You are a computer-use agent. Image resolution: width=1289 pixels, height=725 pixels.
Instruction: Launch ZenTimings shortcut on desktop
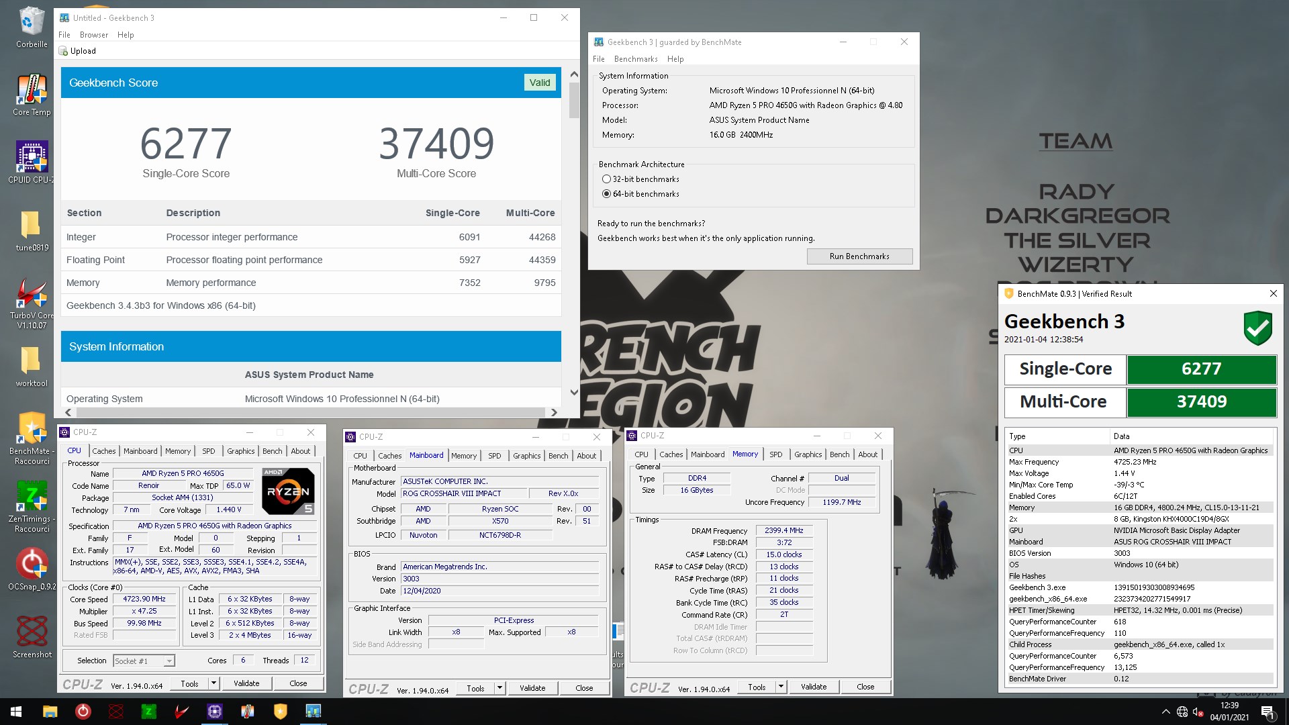coord(32,506)
